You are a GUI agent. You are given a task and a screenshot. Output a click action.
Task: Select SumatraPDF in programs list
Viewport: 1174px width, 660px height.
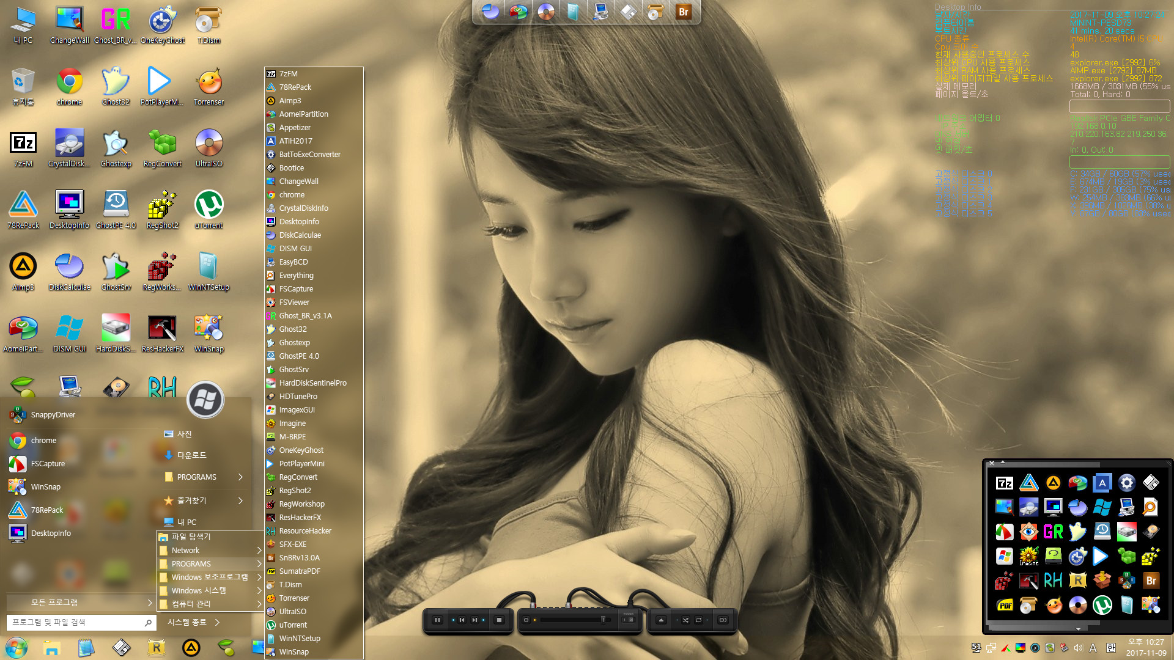(314, 571)
